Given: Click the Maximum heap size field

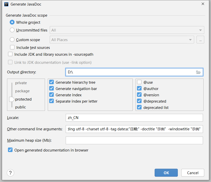Looking at the screenshot, I should 134,140.
